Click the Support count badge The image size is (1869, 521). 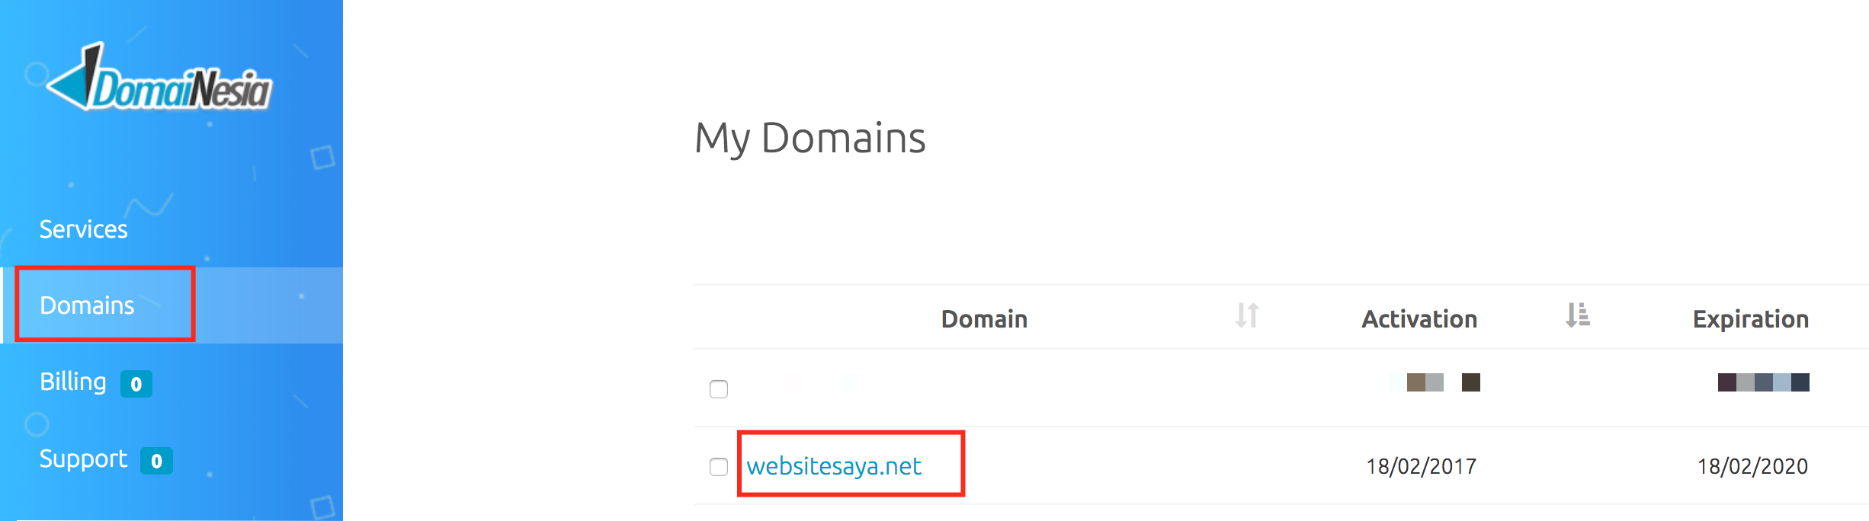click(x=156, y=461)
